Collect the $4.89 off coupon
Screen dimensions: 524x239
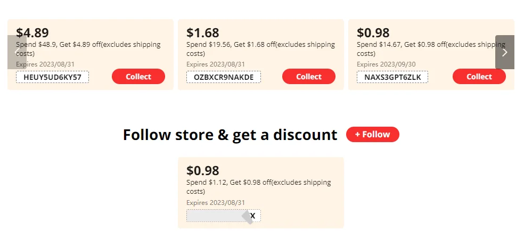pyautogui.click(x=138, y=77)
